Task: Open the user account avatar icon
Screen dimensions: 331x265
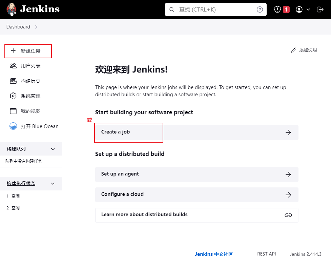Action: pos(299,9)
